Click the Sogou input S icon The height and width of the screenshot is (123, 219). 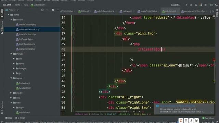181,121
